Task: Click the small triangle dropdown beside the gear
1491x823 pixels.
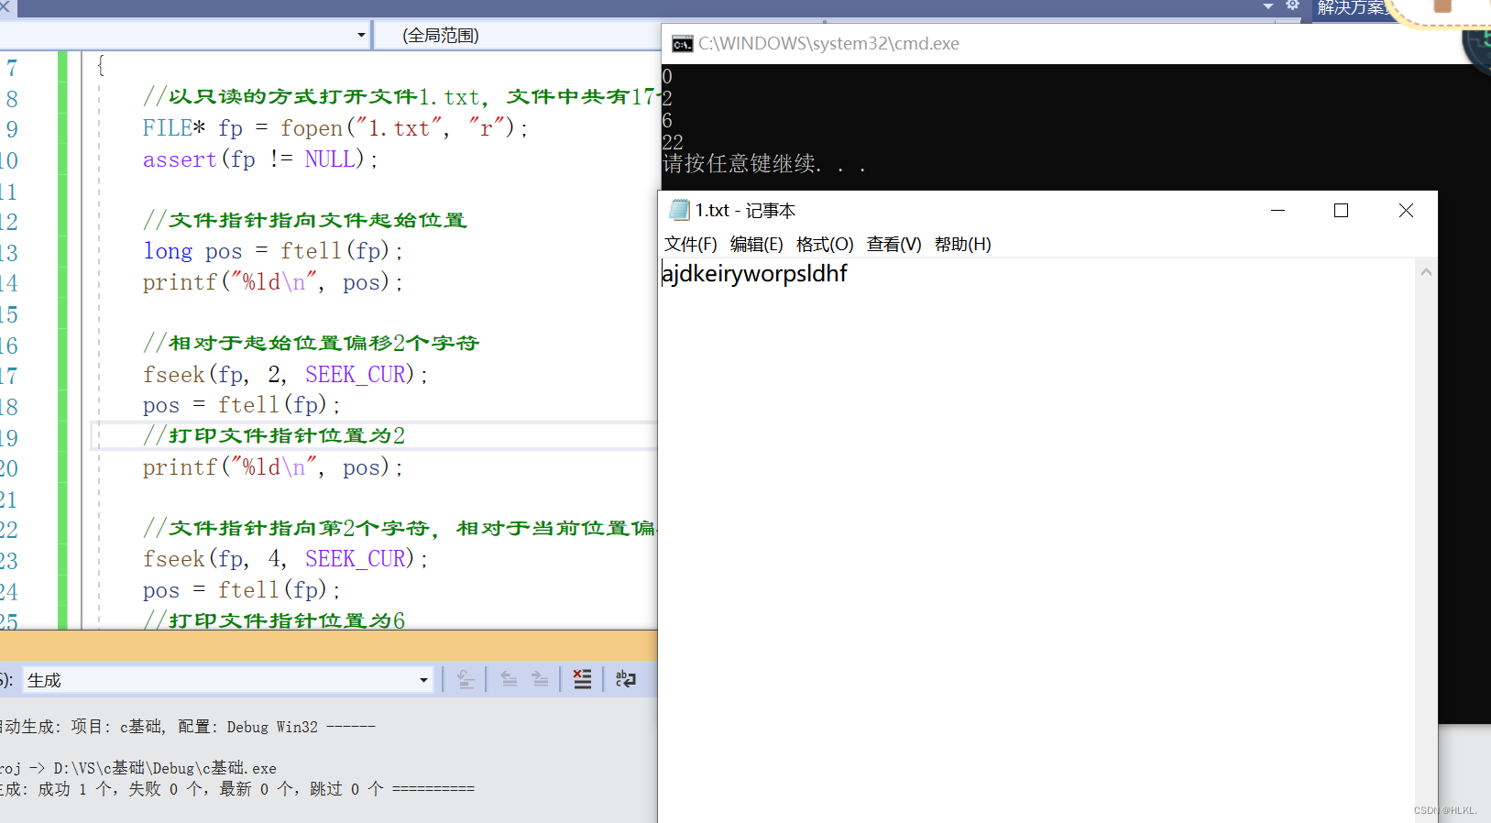Action: [x=1268, y=5]
